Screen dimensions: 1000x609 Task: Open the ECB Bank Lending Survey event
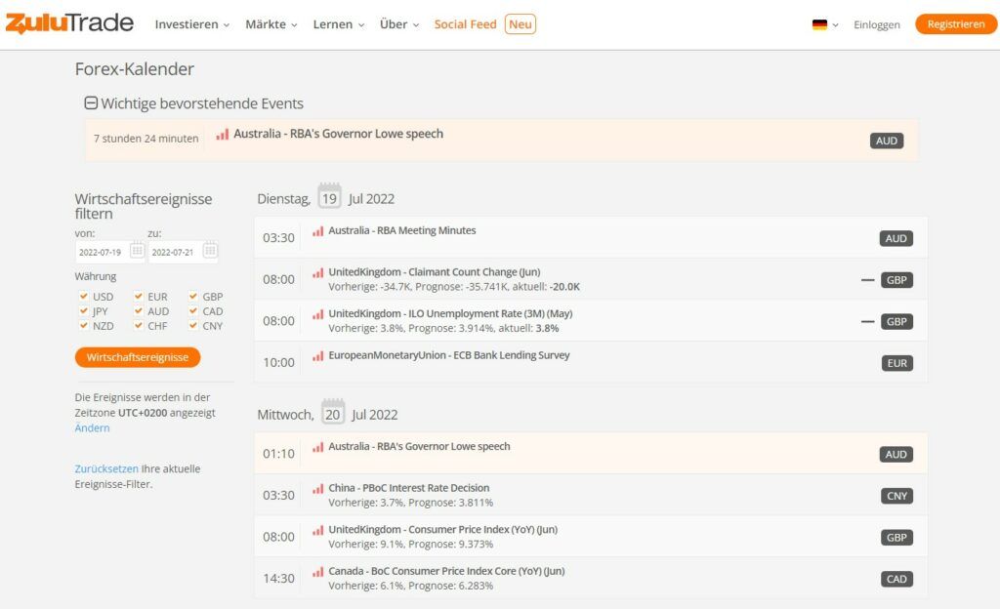[449, 355]
